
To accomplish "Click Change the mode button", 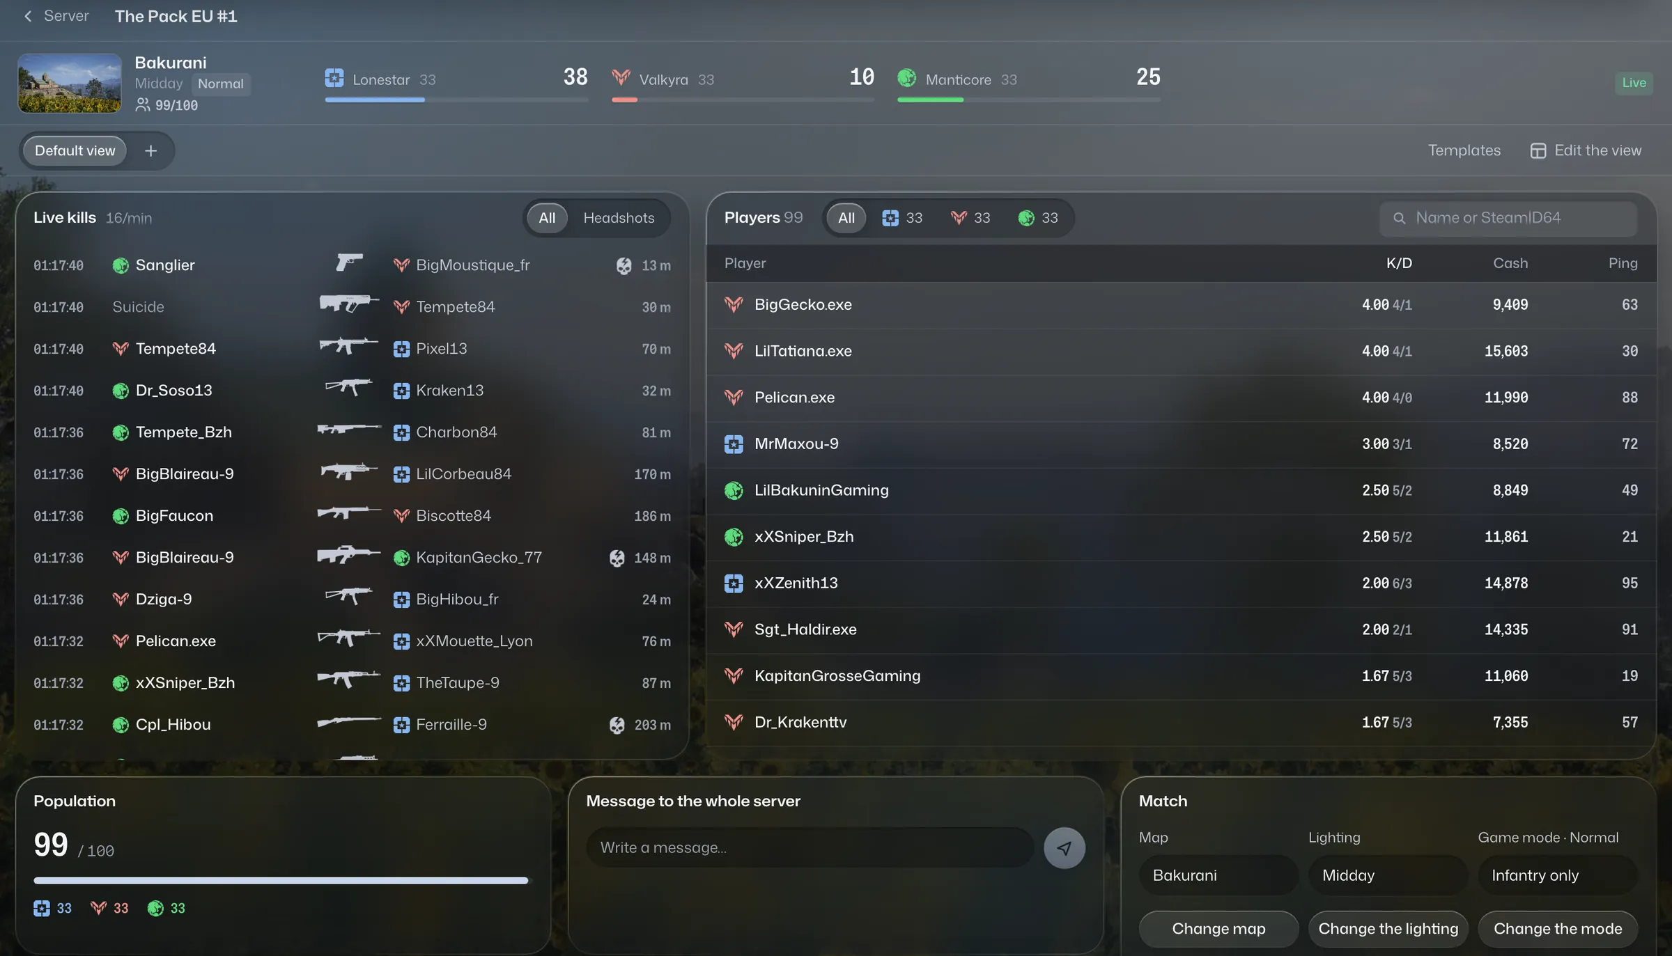I will (x=1558, y=929).
